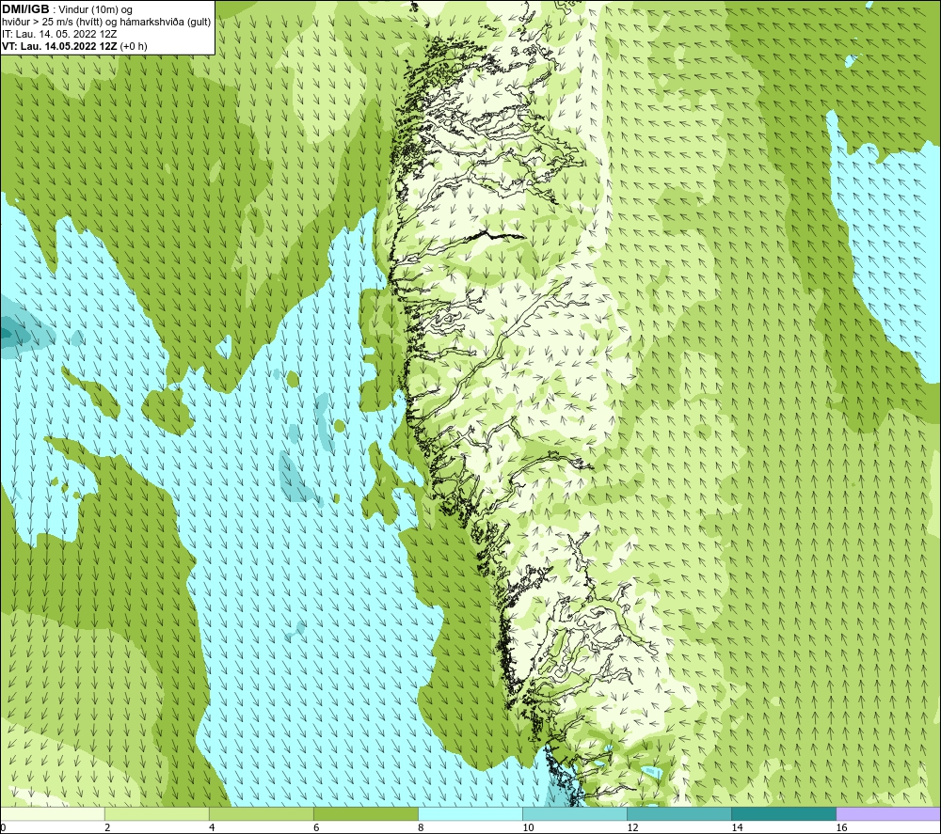Click the 8–10 m/s light cyan swatch
This screenshot has width=941, height=834.
(x=470, y=814)
